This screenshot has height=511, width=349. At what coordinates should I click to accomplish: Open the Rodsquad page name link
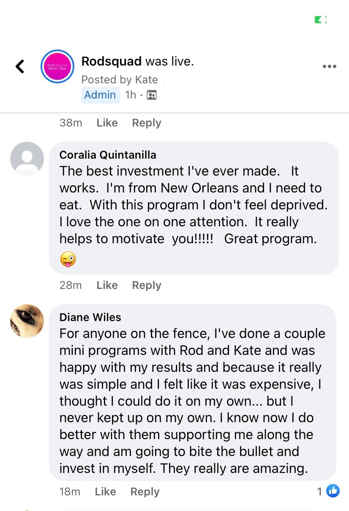pyautogui.click(x=112, y=61)
